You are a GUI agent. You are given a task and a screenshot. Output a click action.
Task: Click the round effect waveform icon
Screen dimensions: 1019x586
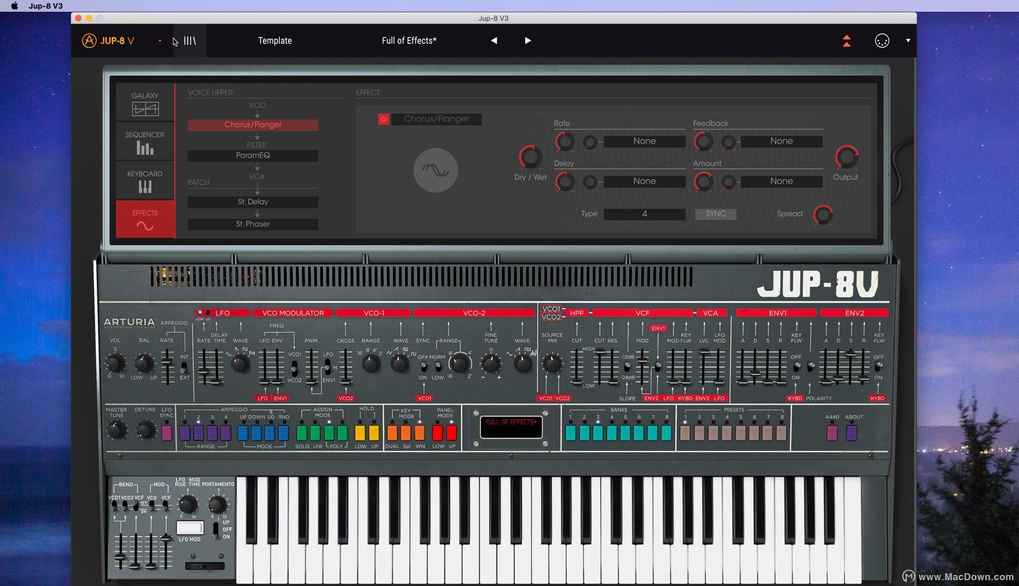(435, 170)
